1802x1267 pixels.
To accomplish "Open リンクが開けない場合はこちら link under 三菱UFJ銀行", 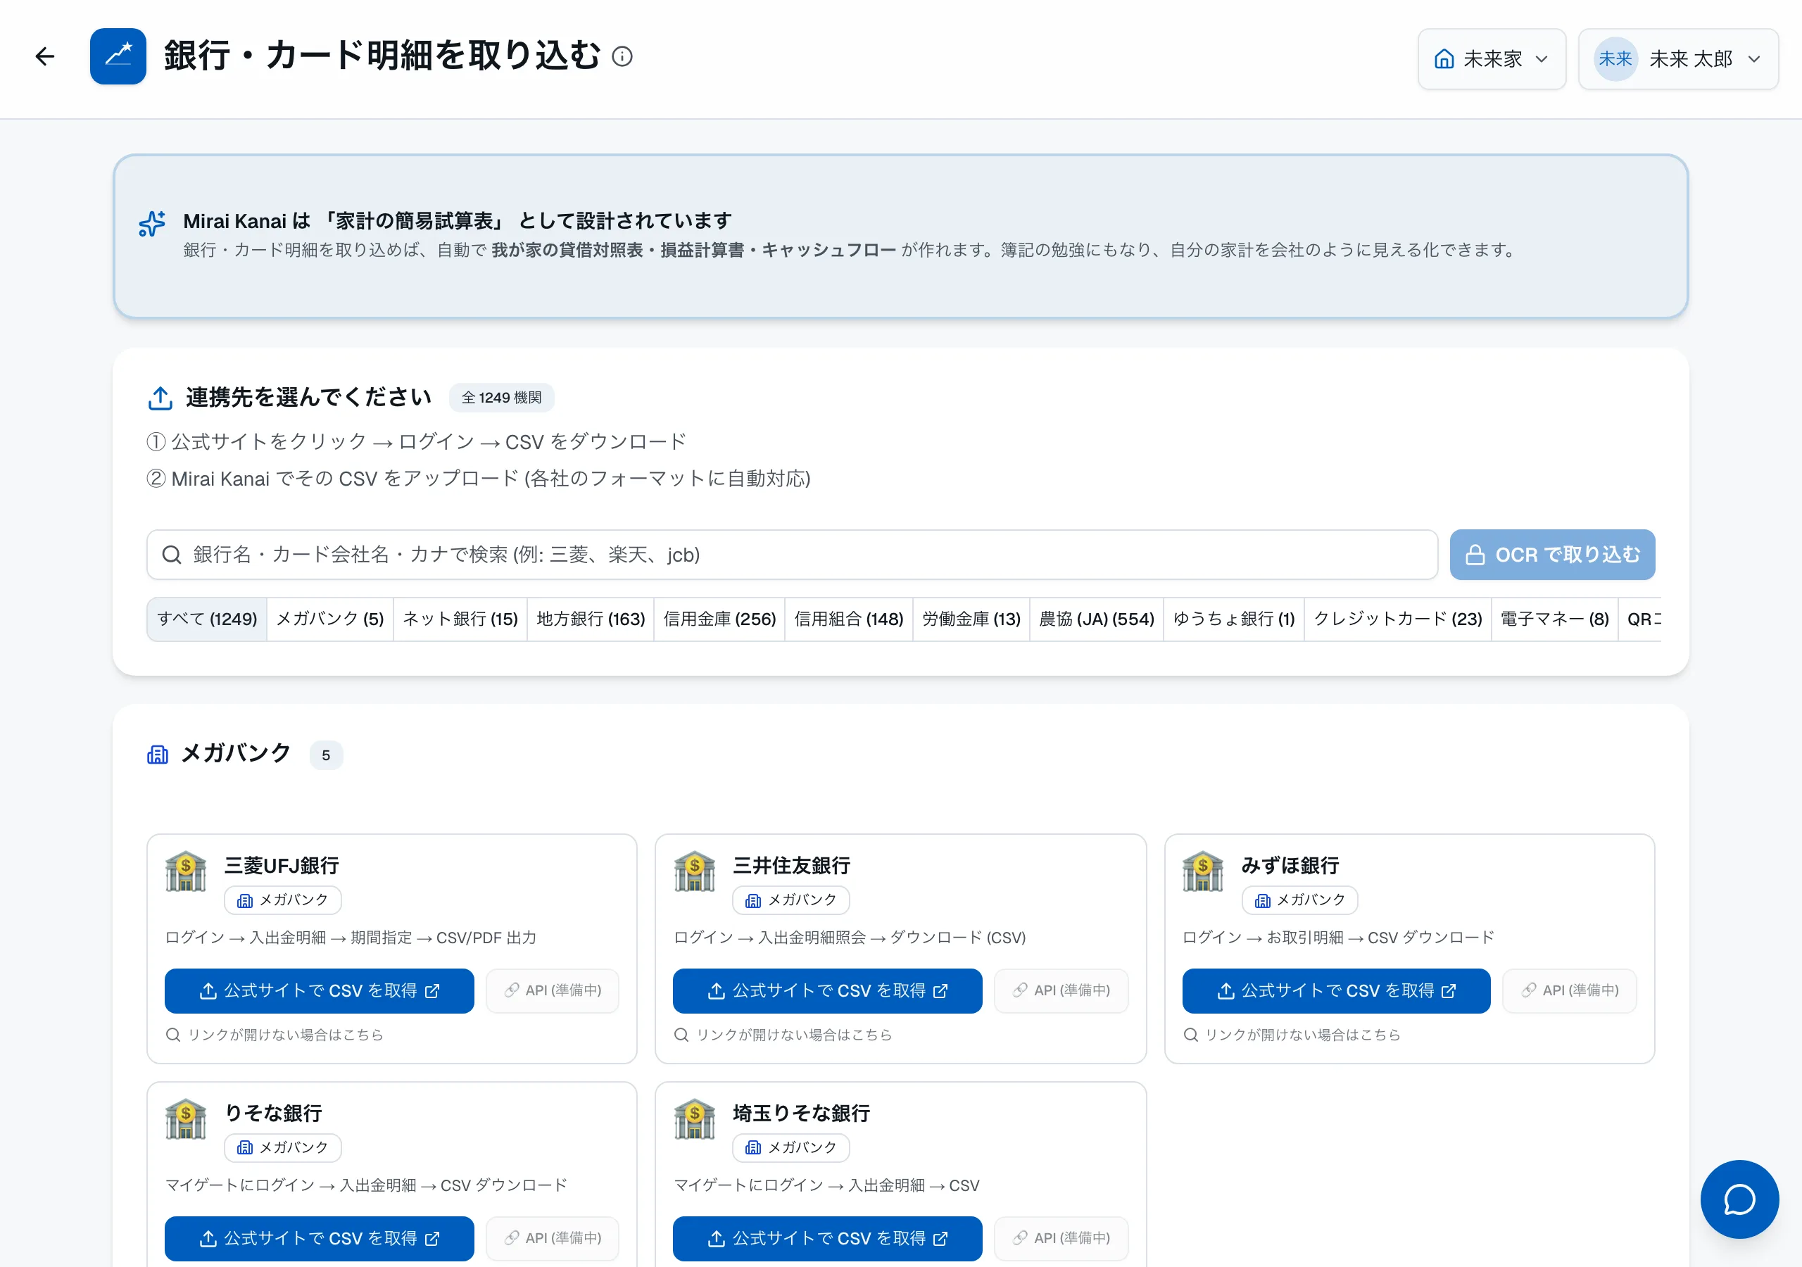I will [x=275, y=1035].
